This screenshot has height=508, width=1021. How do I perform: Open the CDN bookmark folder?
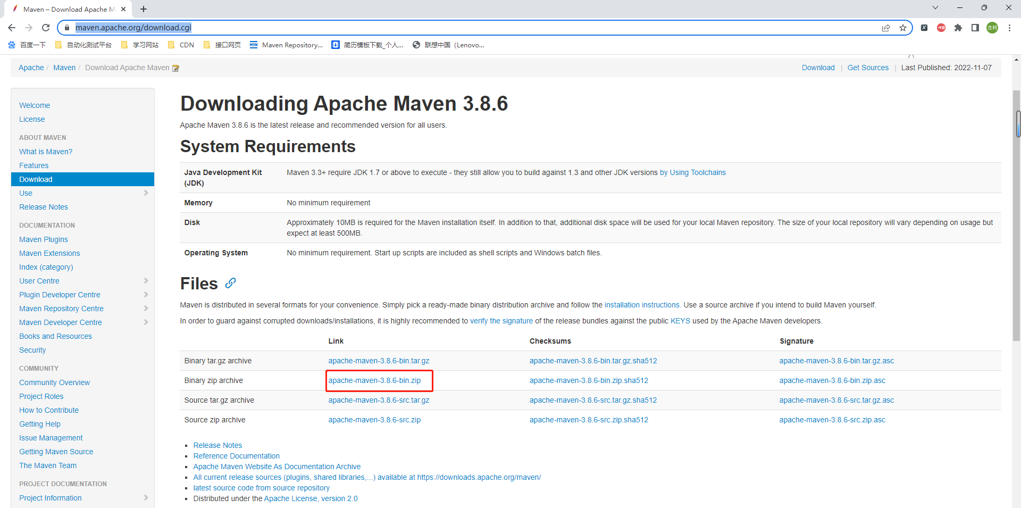pyautogui.click(x=181, y=45)
